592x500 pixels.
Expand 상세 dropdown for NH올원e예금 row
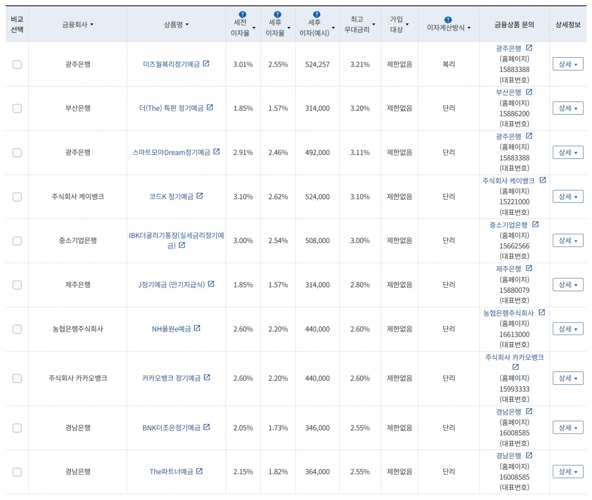point(568,329)
